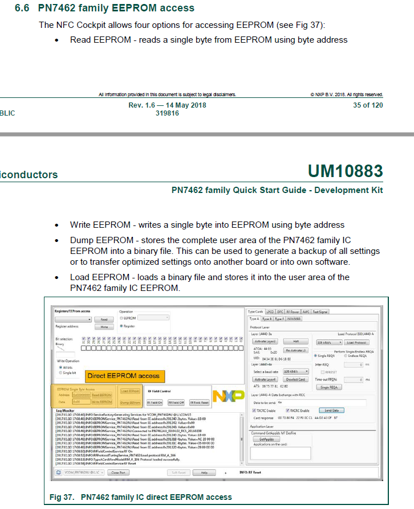Click the Data to be send field
414x509 pixels.
(x=322, y=403)
